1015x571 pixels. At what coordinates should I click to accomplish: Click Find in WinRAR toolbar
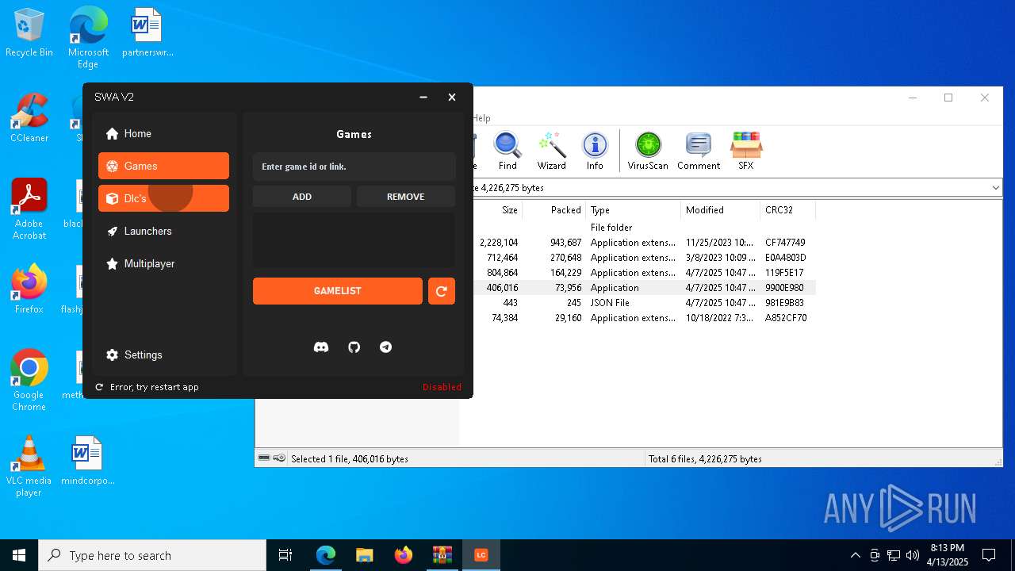(x=507, y=151)
